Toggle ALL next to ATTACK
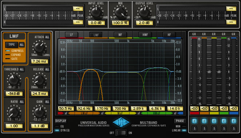 coord(47,37)
